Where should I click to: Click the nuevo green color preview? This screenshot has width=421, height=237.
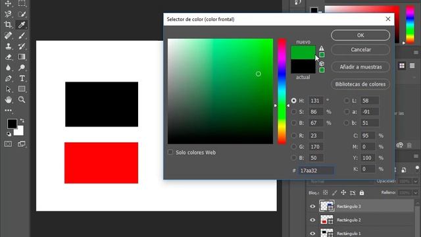pos(303,53)
